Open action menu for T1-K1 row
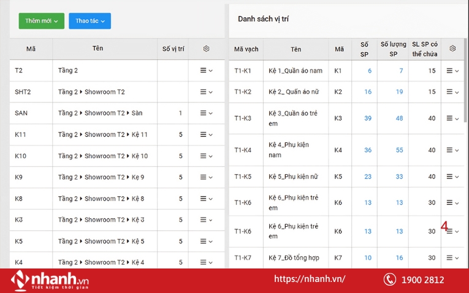The image size is (469, 293). tap(452, 71)
